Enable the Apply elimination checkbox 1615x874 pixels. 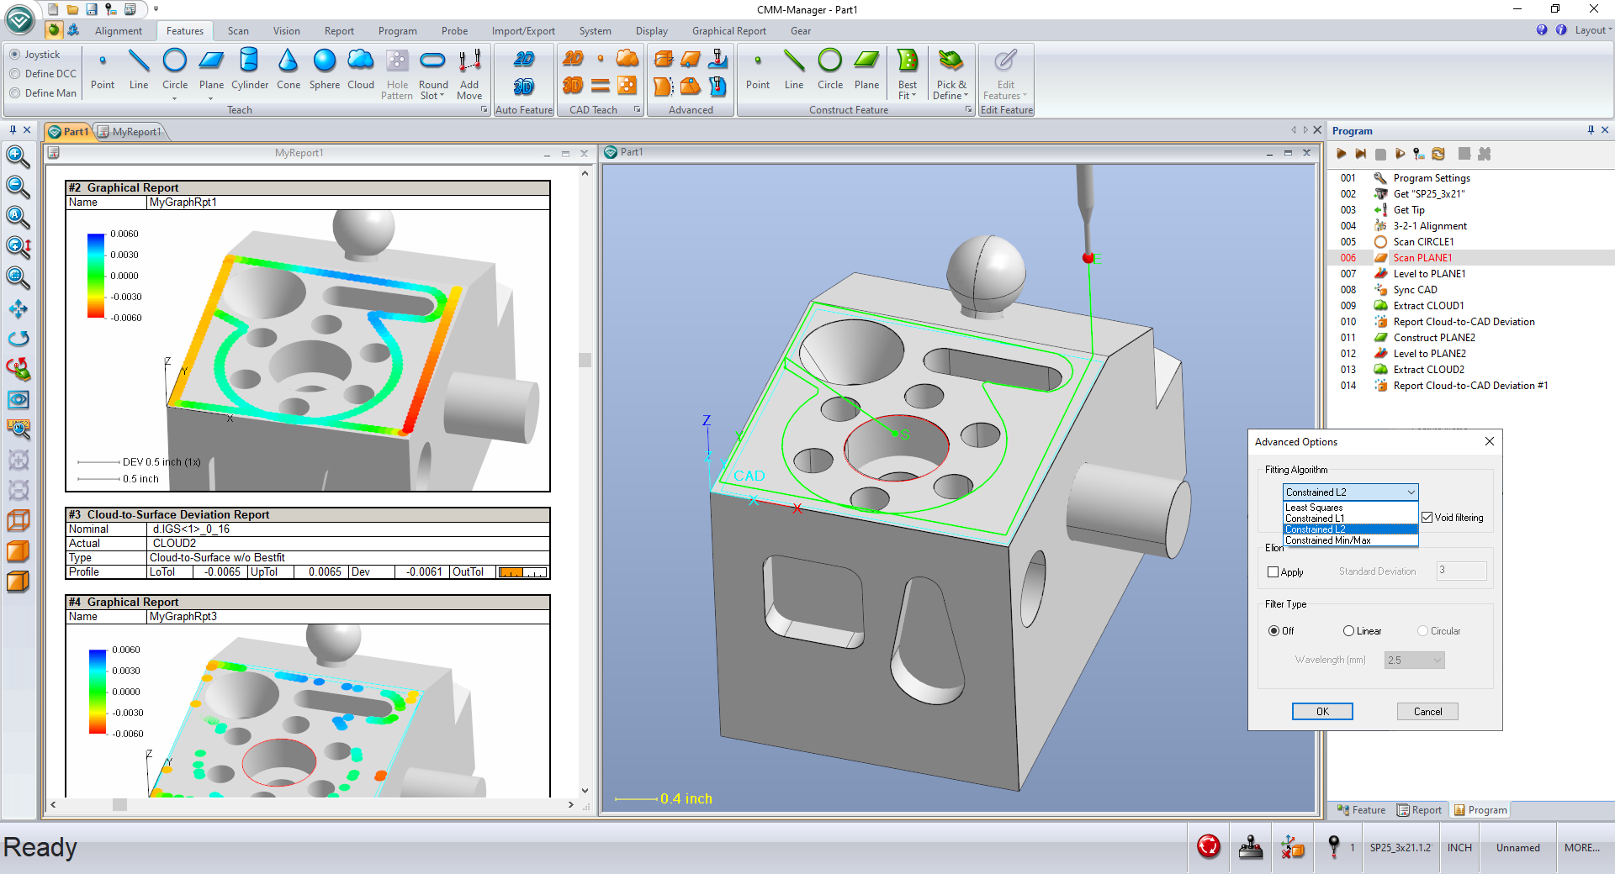[x=1273, y=572]
